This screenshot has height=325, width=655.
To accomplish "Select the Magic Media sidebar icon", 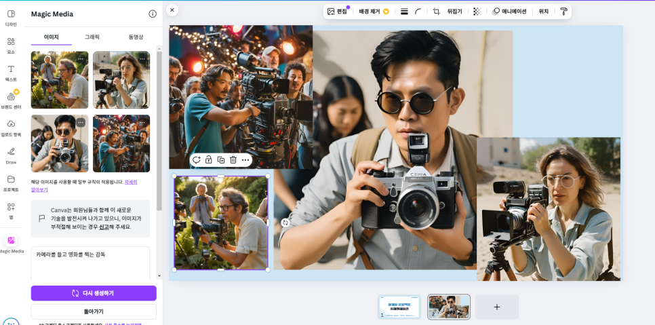I will tap(12, 244).
